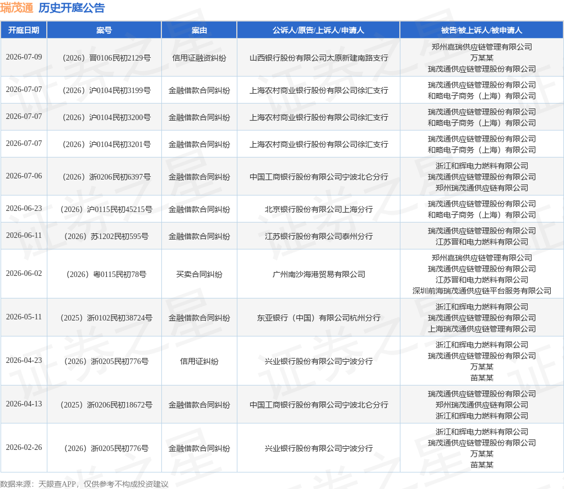The image size is (564, 489).
Task: Click the 案由 column header
Action: click(x=199, y=30)
